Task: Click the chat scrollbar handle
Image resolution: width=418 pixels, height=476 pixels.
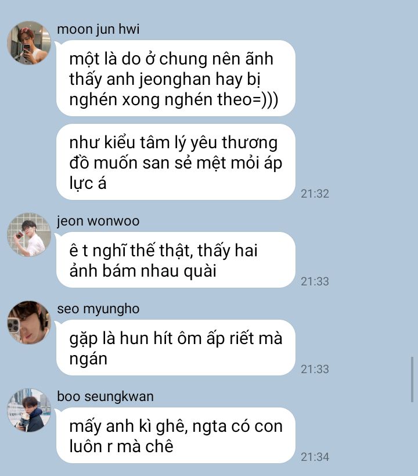Action: point(412,380)
